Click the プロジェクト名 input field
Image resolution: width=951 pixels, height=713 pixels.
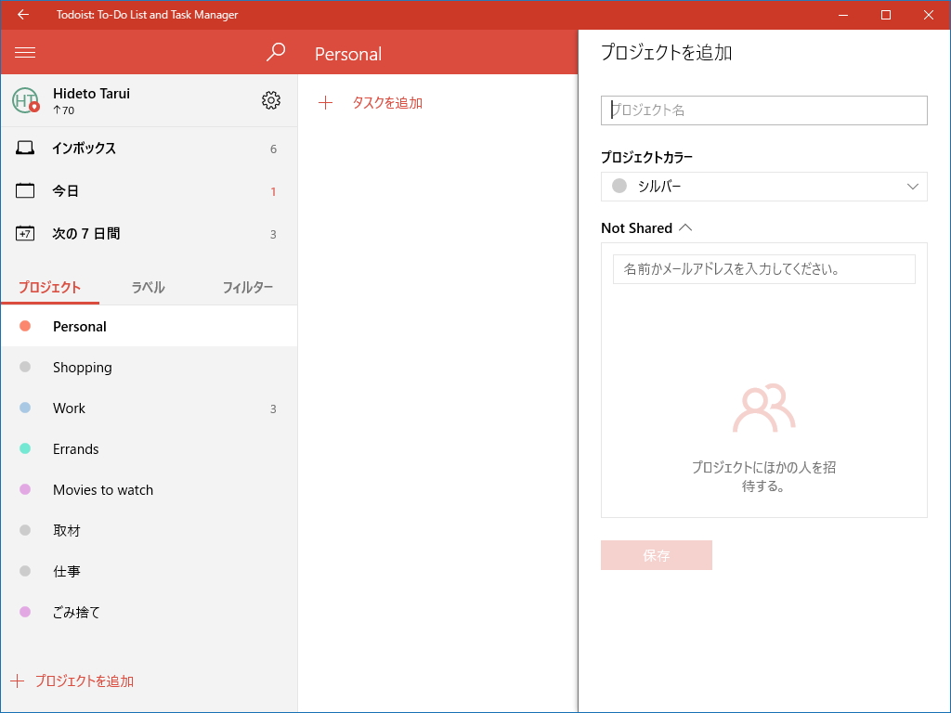click(763, 110)
